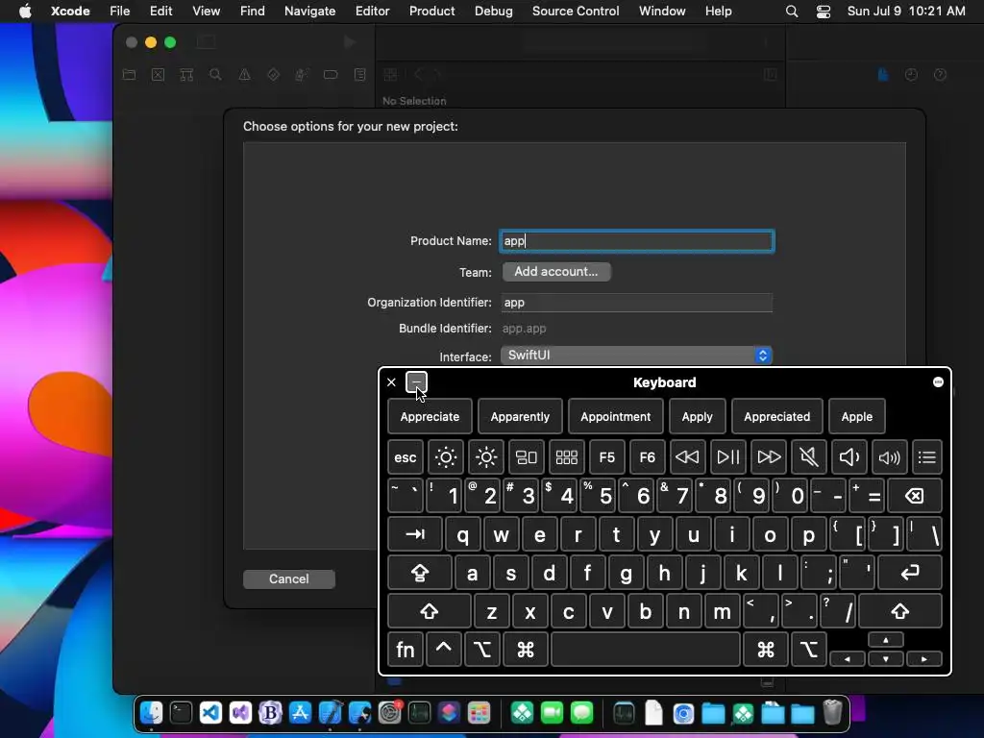Tap the tab key on virtual keyboard
This screenshot has height=738, width=984.
[415, 534]
